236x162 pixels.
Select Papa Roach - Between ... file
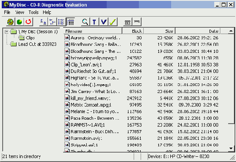tap(95, 118)
